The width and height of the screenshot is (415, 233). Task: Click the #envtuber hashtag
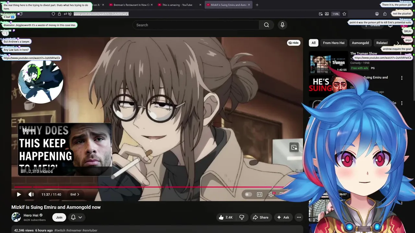pyautogui.click(x=90, y=230)
